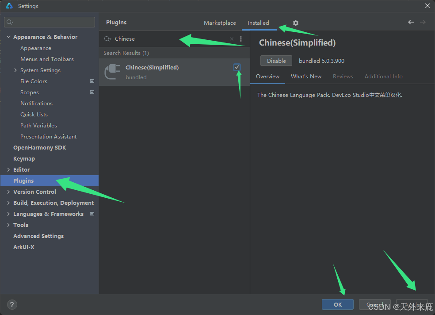Image resolution: width=435 pixels, height=315 pixels.
Task: Focus the settings search field
Action: point(50,22)
